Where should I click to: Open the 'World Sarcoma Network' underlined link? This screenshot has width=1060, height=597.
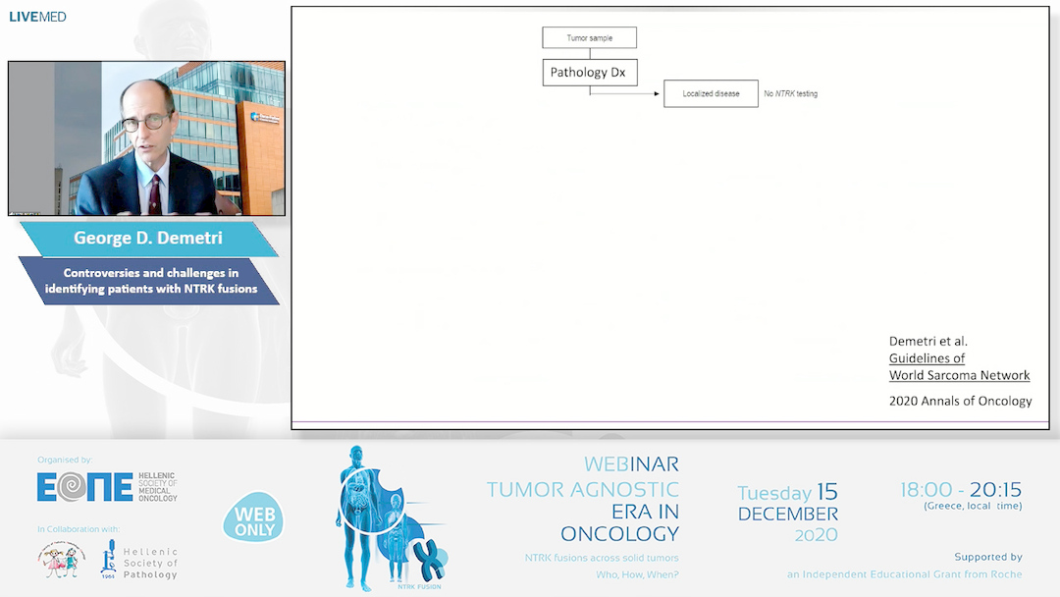tap(959, 375)
